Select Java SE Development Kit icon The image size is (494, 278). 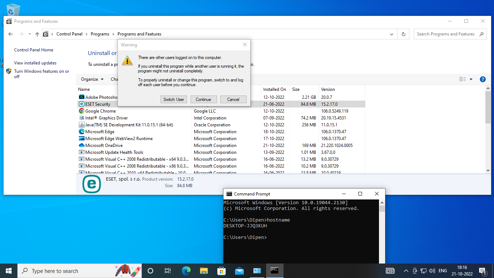point(81,125)
